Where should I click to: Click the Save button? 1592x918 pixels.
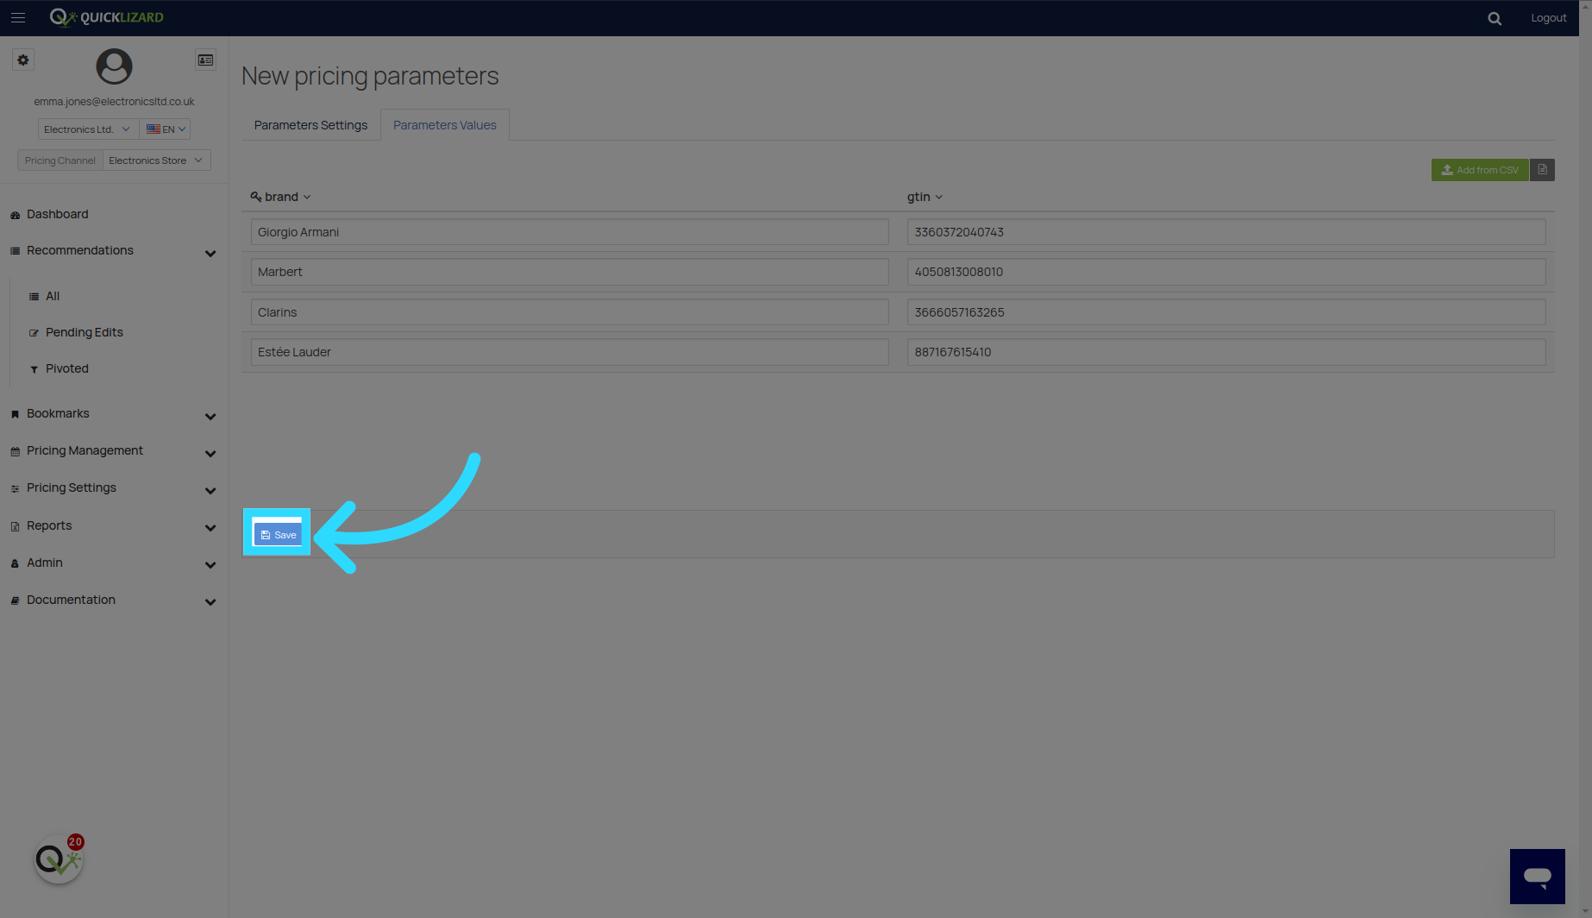click(x=278, y=535)
